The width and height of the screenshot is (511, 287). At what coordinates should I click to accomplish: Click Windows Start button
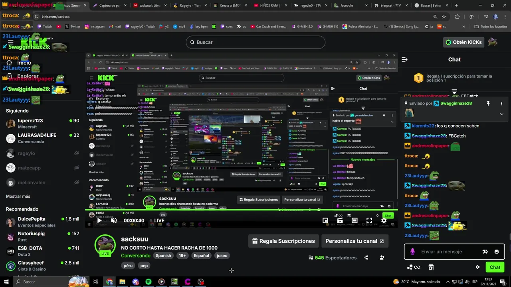(6, 282)
